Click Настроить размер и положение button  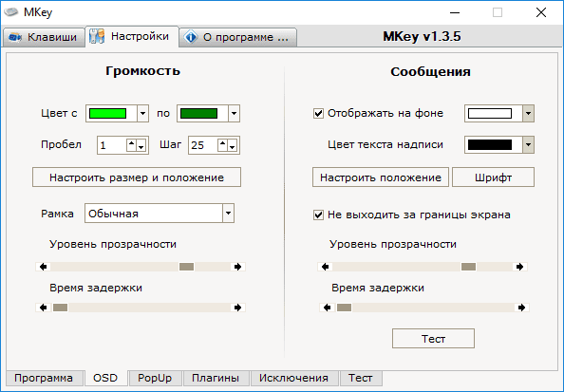[x=137, y=177]
